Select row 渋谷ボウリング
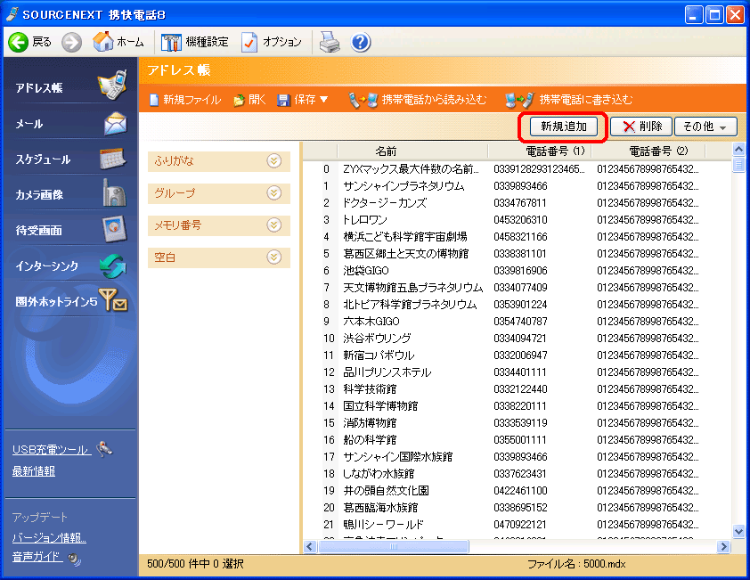This screenshot has height=580, width=750. pos(517,339)
